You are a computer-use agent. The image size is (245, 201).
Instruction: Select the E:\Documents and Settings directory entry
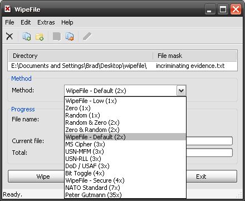79,66
